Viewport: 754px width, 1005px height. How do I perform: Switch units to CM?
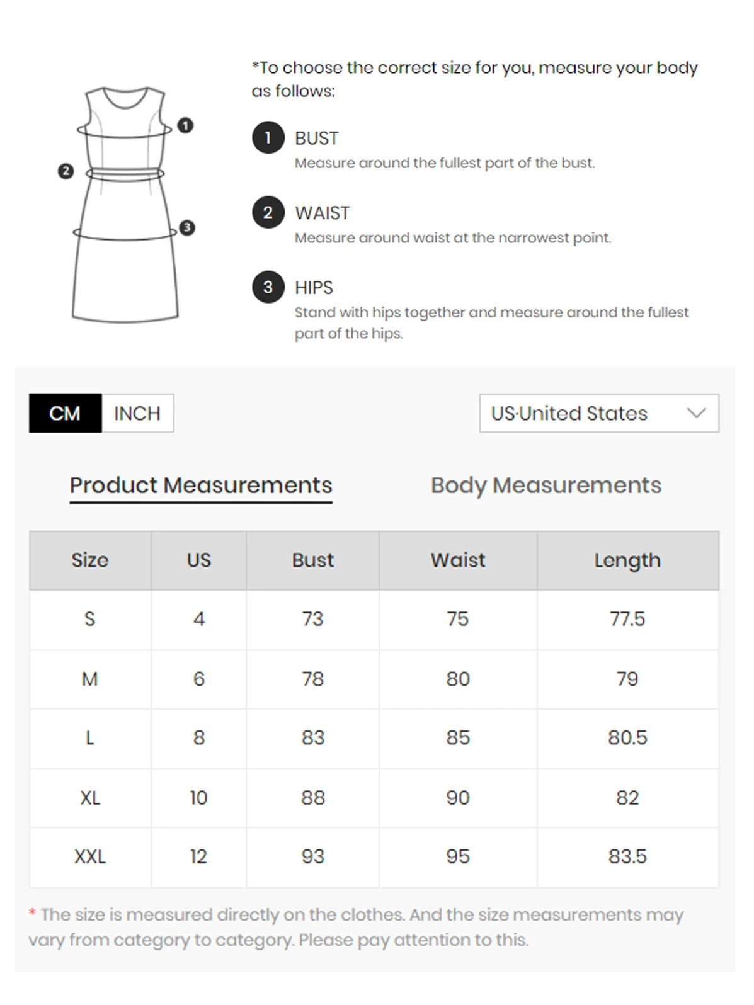pos(65,413)
